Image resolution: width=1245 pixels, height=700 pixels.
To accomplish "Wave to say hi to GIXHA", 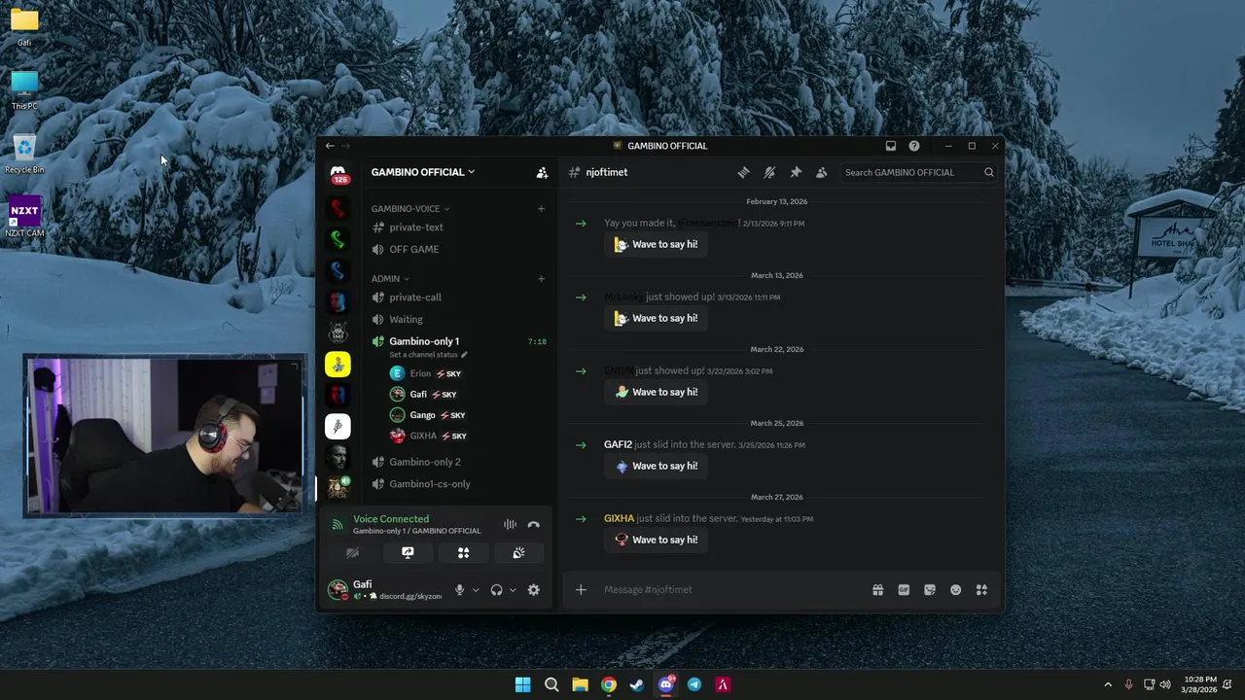I will (x=657, y=540).
